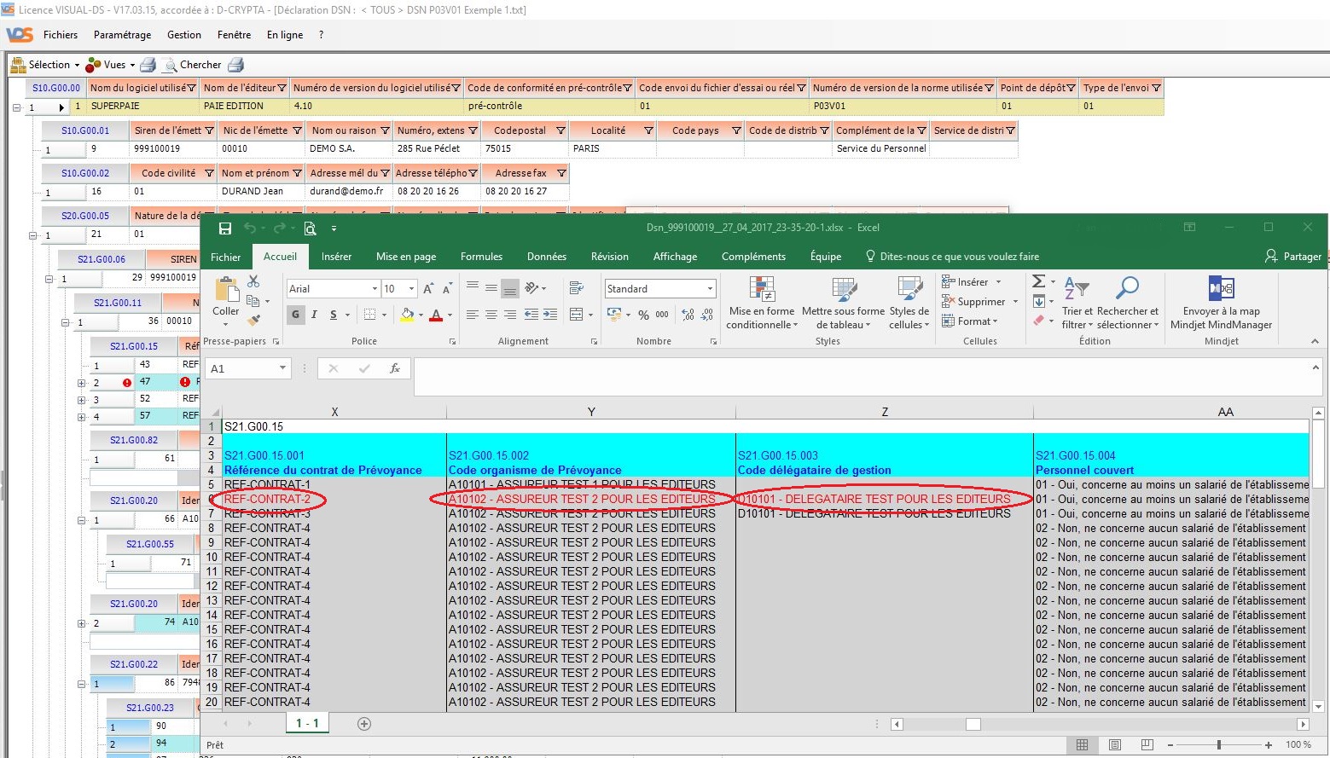Click the Excel save disk icon
Screen dimensions: 1330x758
(225, 228)
